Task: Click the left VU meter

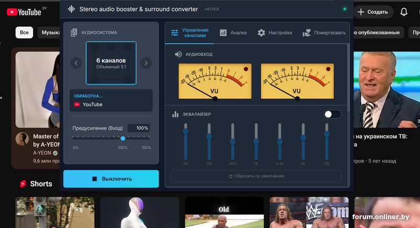Action: [x=215, y=81]
